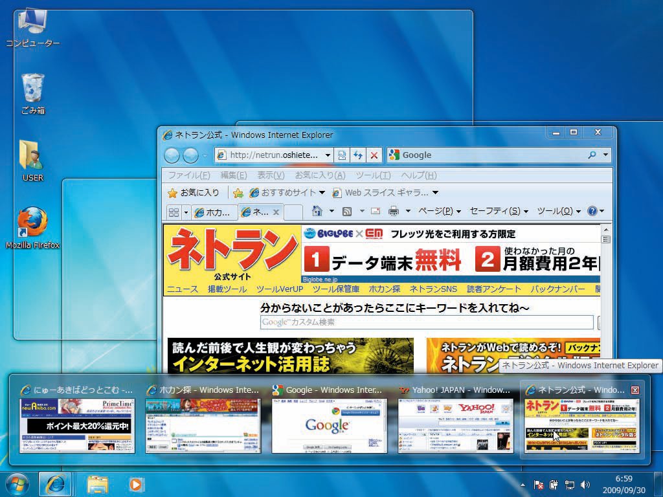
Task: Click the network tray icon
Action: (570, 485)
